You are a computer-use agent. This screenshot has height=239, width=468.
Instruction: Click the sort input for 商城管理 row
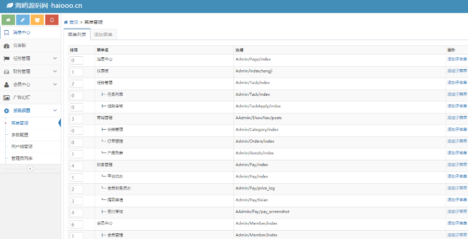[x=76, y=119]
